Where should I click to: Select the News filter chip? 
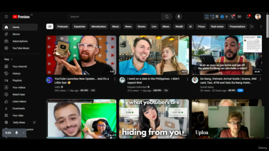coord(128,26)
